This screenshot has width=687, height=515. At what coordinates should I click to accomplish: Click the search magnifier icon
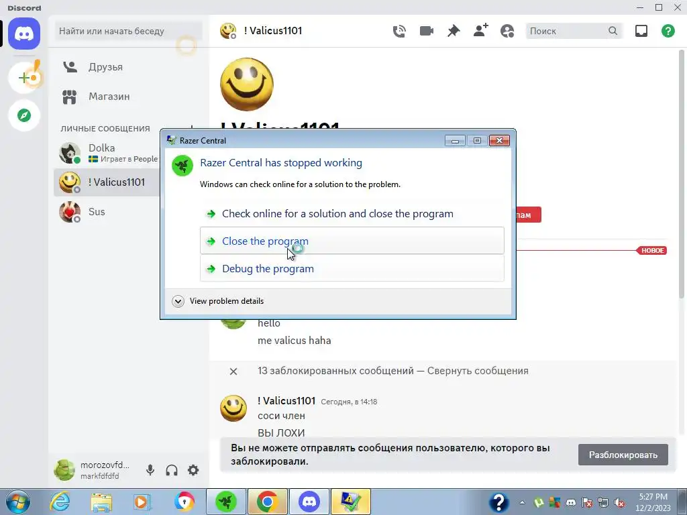pyautogui.click(x=613, y=31)
